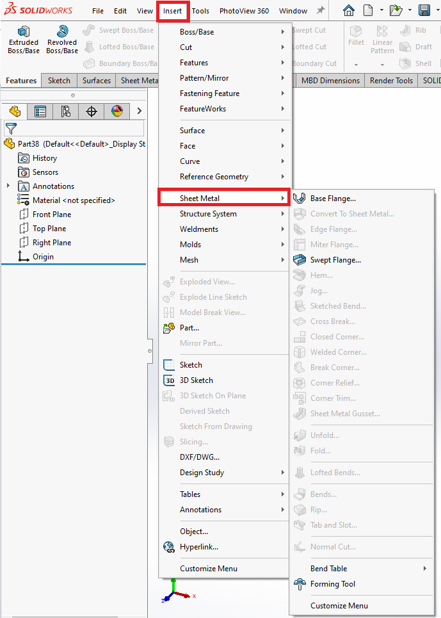Click the Revolved Boss/Base tool icon
Viewport: 441px width, 618px height.
pos(62,31)
